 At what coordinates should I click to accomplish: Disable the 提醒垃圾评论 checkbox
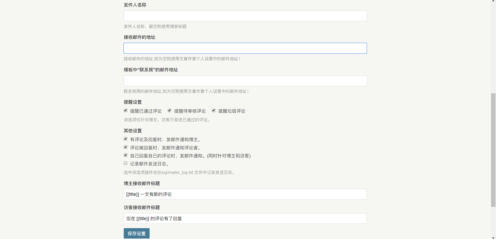click(214, 111)
